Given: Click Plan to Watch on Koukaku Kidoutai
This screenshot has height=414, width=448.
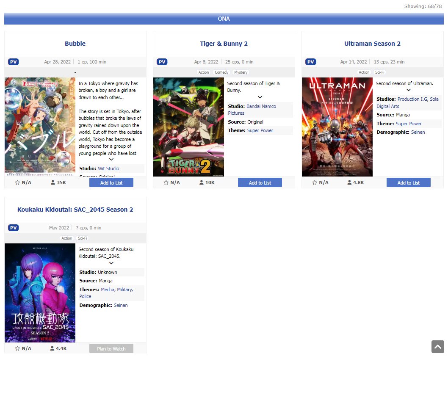Looking at the screenshot, I should pos(111,348).
